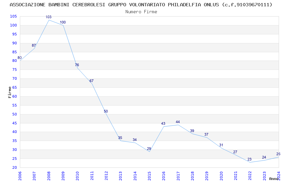Select the data label 87 for 2007
Viewport: 282px width, 182px height.
click(34, 46)
